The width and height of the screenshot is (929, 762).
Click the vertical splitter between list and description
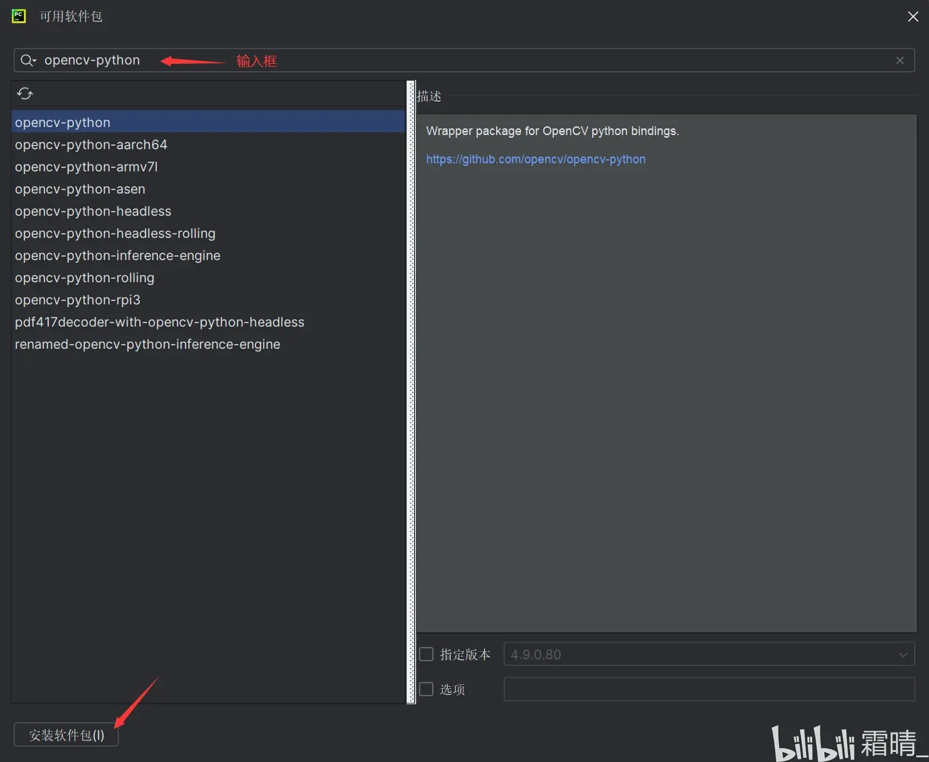tap(411, 392)
